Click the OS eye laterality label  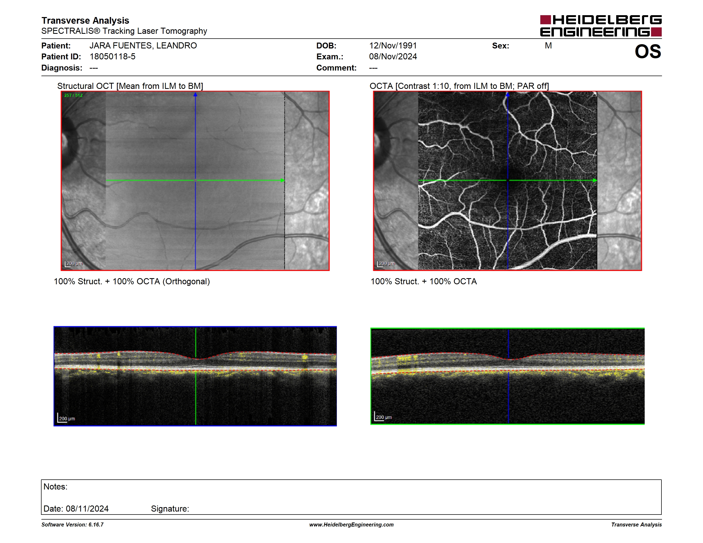(x=648, y=51)
